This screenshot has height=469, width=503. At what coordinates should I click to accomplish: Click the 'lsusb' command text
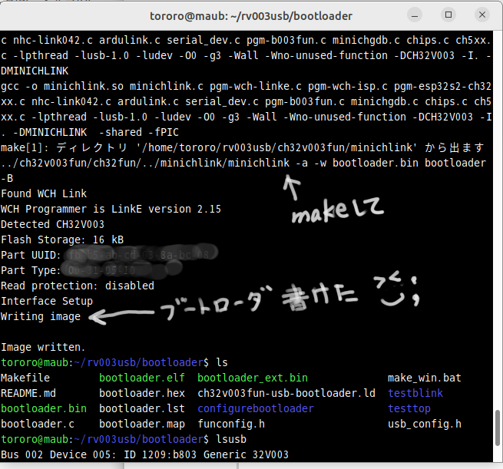click(x=231, y=439)
